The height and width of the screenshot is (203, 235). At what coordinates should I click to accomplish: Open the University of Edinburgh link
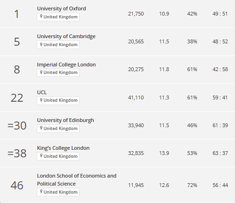click(x=65, y=120)
